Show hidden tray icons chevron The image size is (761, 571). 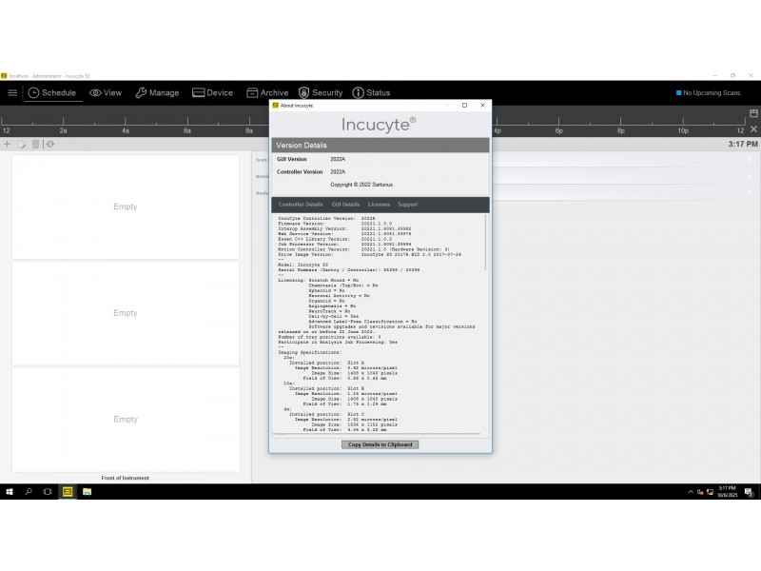(x=691, y=492)
